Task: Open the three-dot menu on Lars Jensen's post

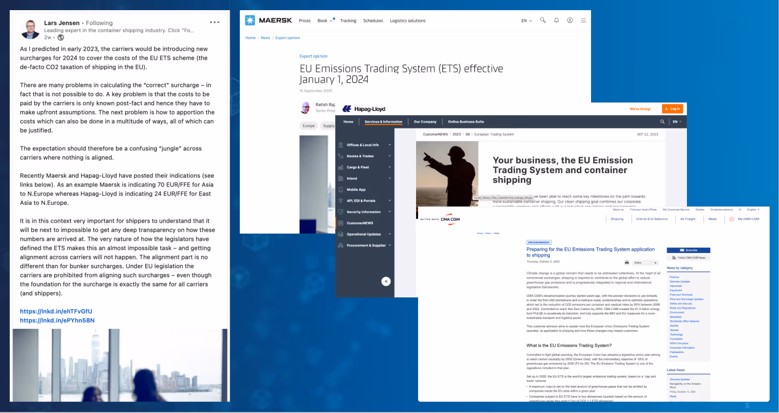Action: (x=215, y=22)
